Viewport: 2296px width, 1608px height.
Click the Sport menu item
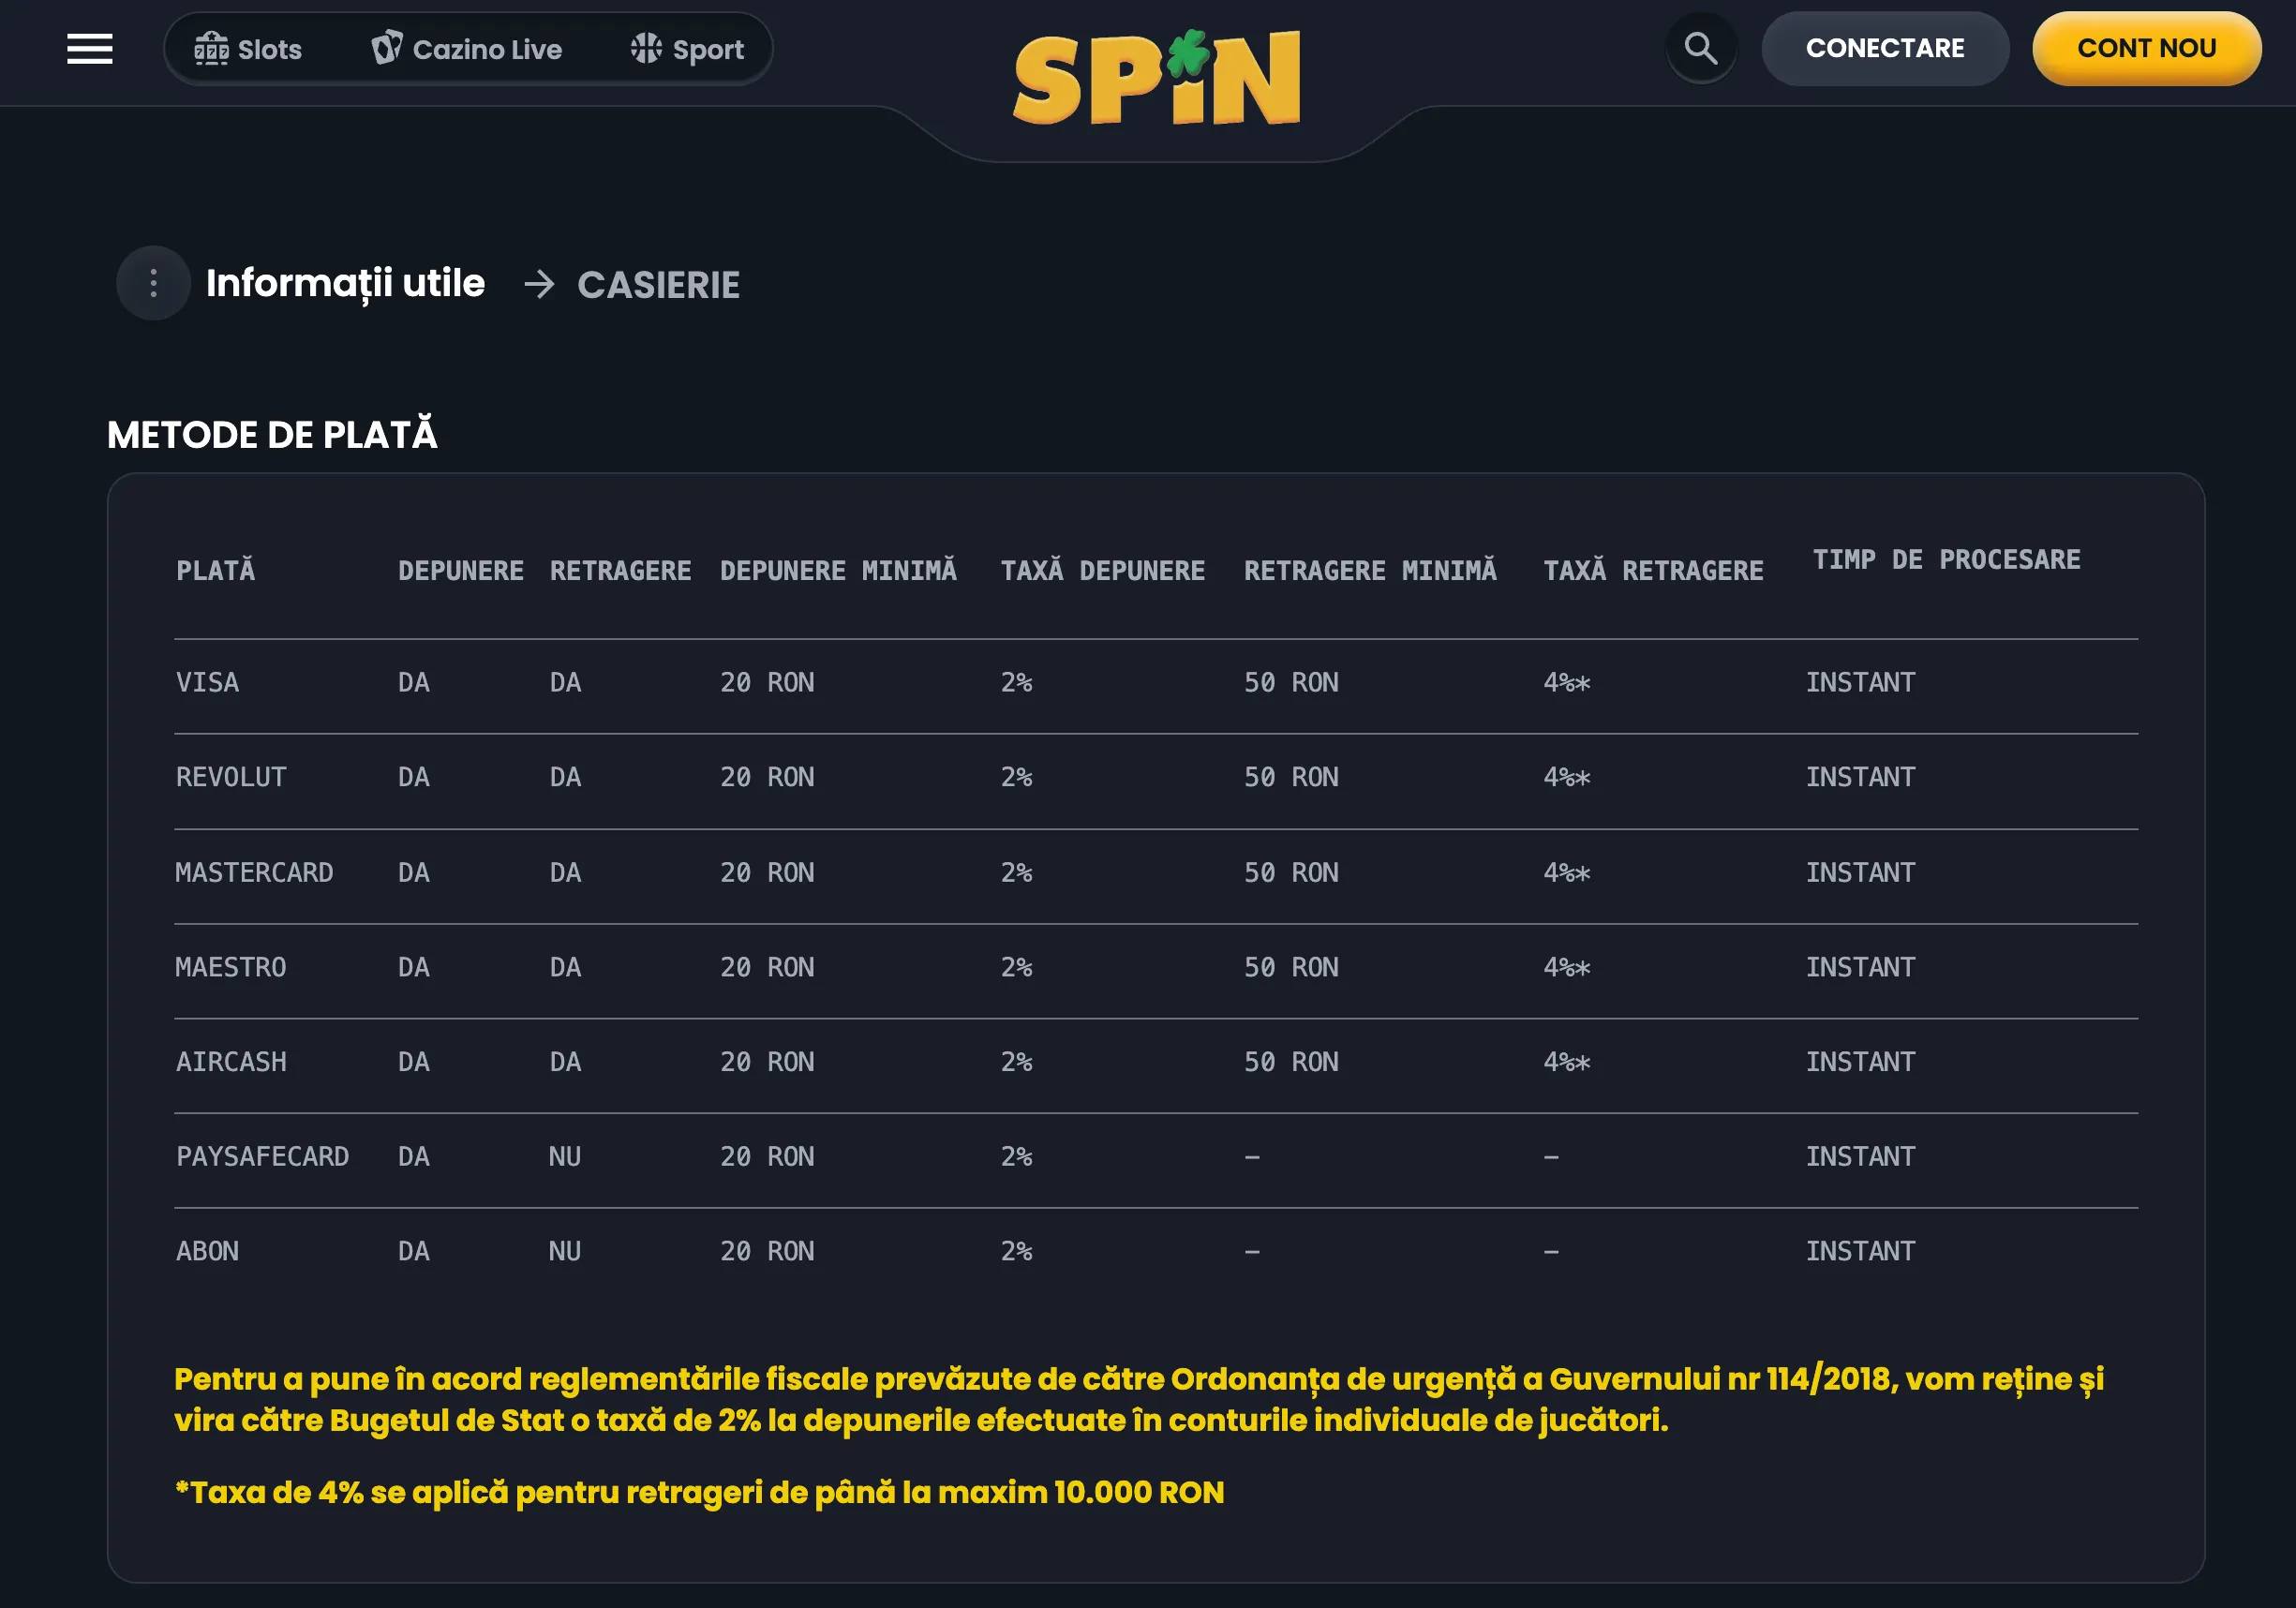(x=690, y=48)
